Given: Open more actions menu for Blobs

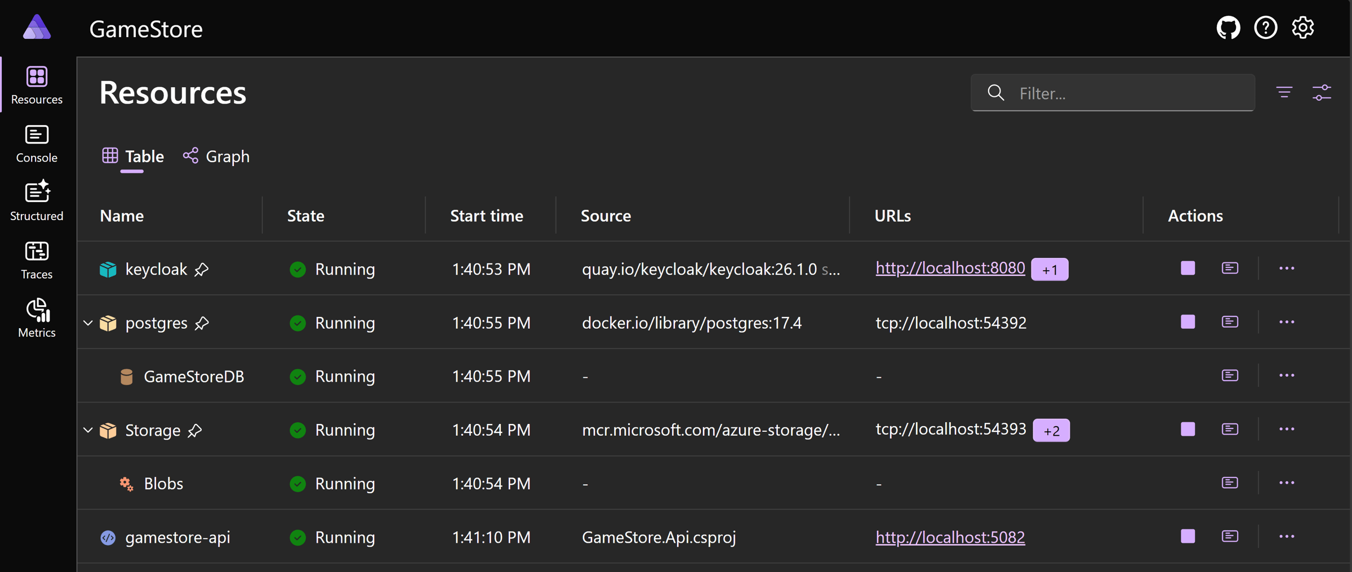Looking at the screenshot, I should click(x=1287, y=483).
